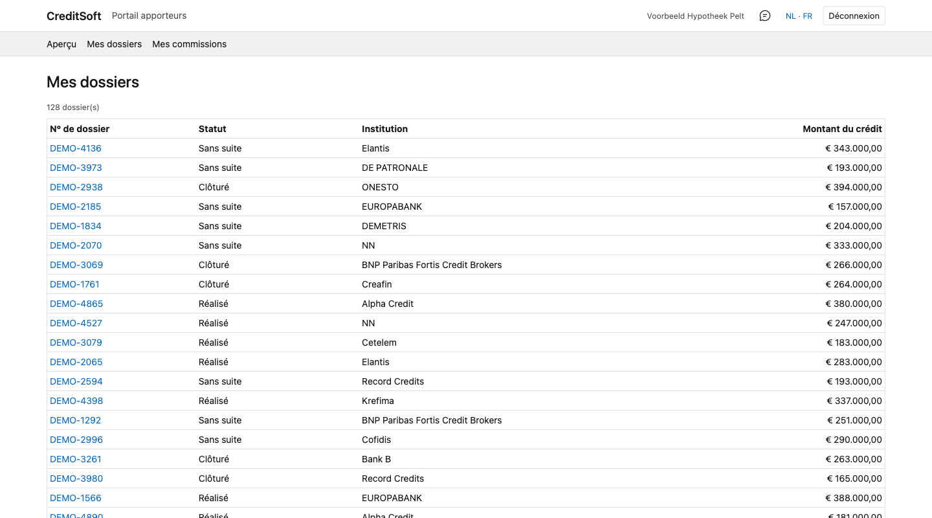Screen dimensions: 932x518
Task: Click the amount € 204.000,00
Action: coord(854,226)
